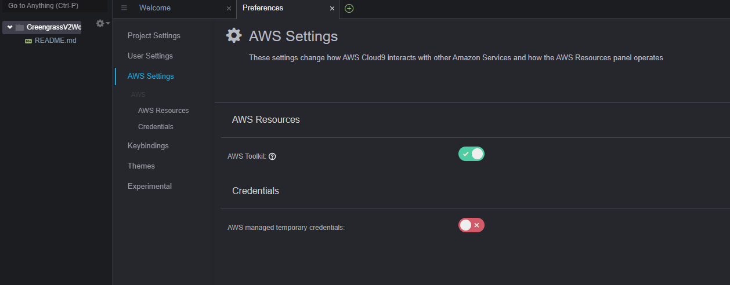
Task: Go to AWS Resources subsection
Action: [164, 111]
